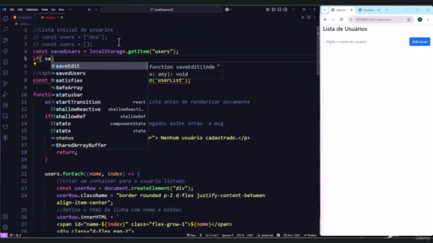Open the Copilot chat icon in title bar
This screenshot has width=433, height=243.
click(227, 9)
